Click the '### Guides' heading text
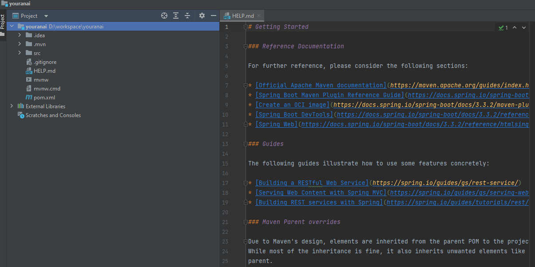Image resolution: width=535 pixels, height=267 pixels. [x=266, y=144]
